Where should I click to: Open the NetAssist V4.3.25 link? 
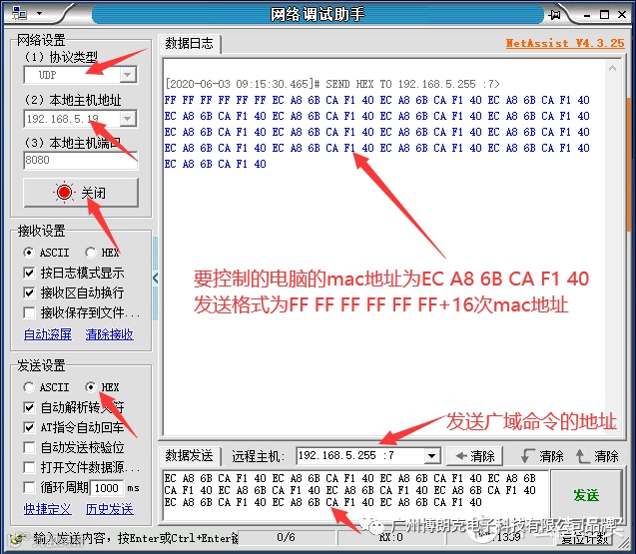point(565,43)
